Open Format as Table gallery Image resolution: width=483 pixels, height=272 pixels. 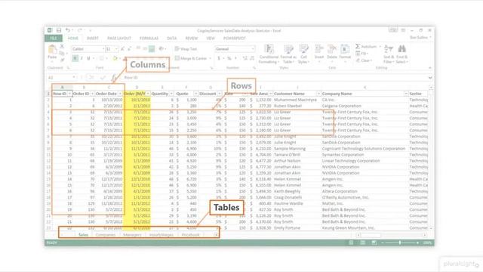click(x=288, y=54)
